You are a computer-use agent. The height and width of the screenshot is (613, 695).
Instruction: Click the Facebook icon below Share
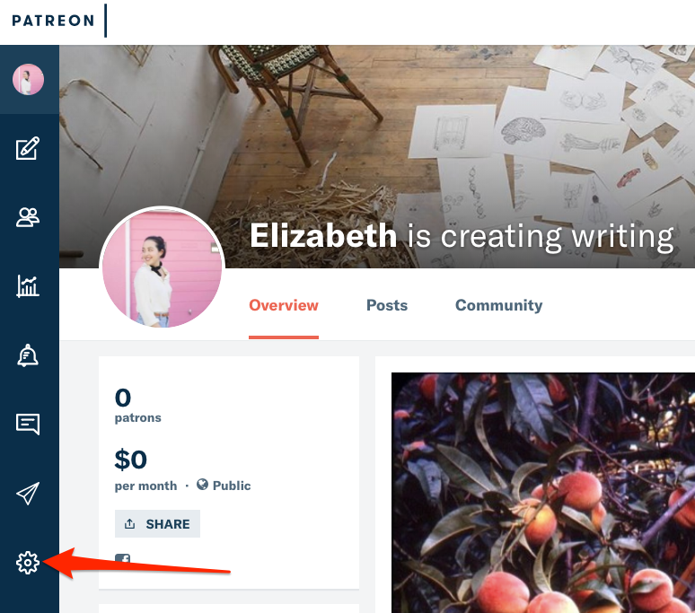tap(123, 560)
